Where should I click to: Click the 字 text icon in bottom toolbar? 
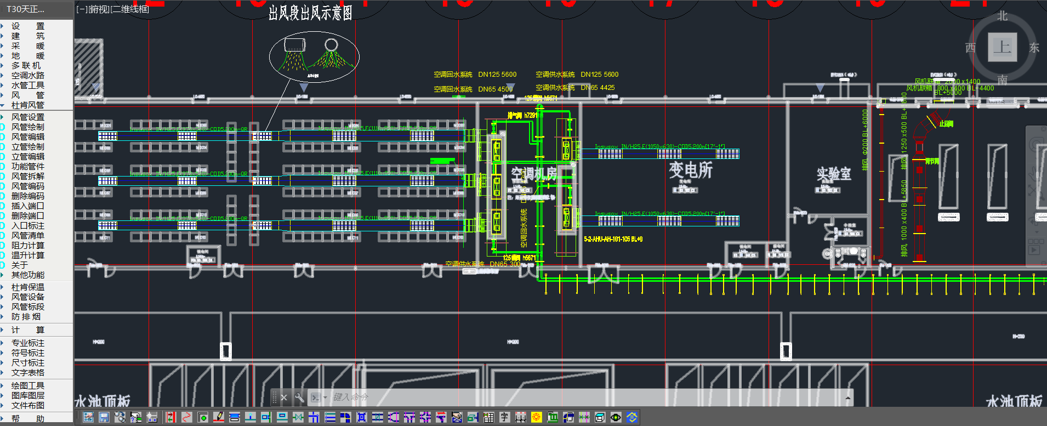(504, 418)
